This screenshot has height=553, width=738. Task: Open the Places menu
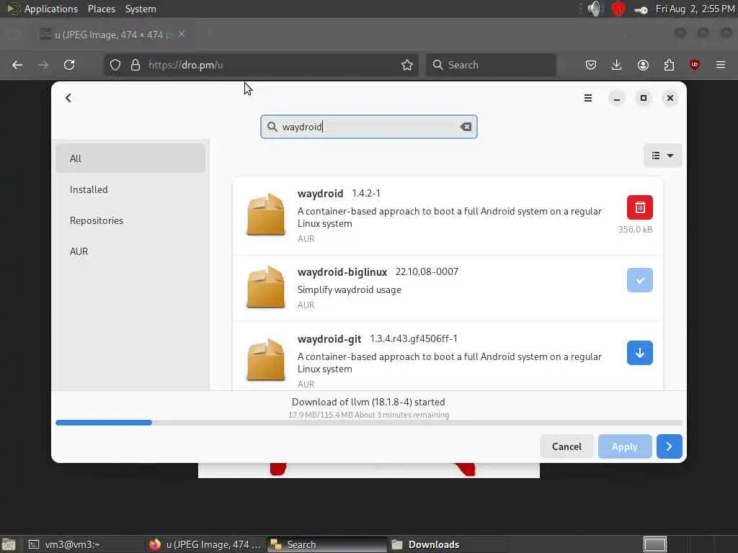click(x=101, y=9)
